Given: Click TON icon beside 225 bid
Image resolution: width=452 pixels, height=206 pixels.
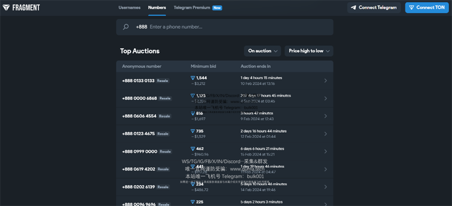Looking at the screenshot, I should [193, 202].
